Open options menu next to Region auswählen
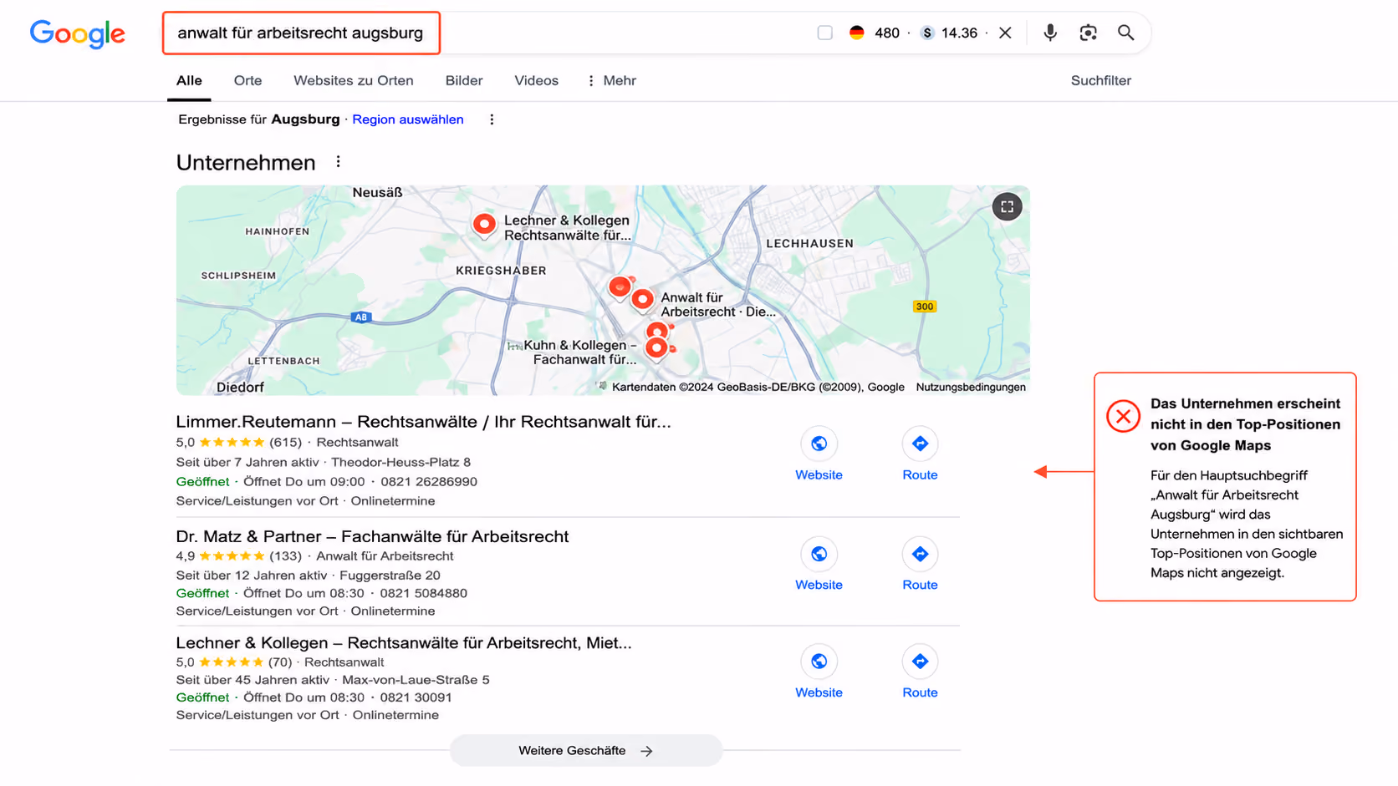This screenshot has height=786, width=1398. click(x=492, y=119)
